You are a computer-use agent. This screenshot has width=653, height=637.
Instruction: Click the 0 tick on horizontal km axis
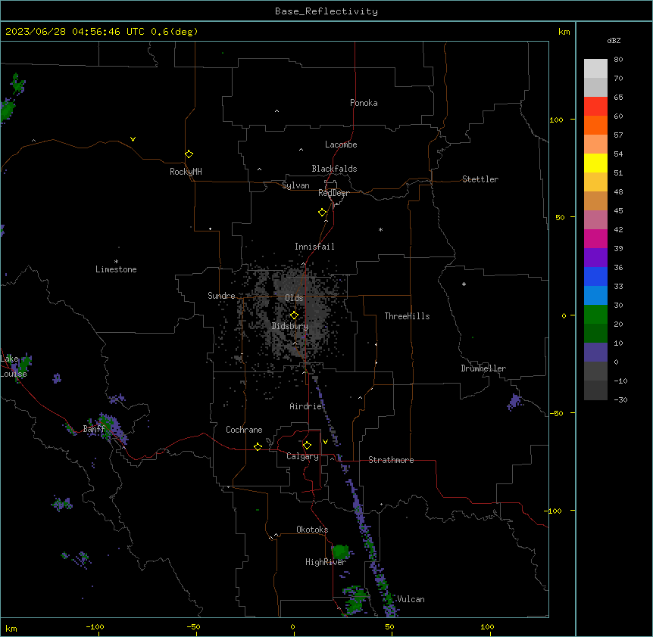tap(292, 626)
